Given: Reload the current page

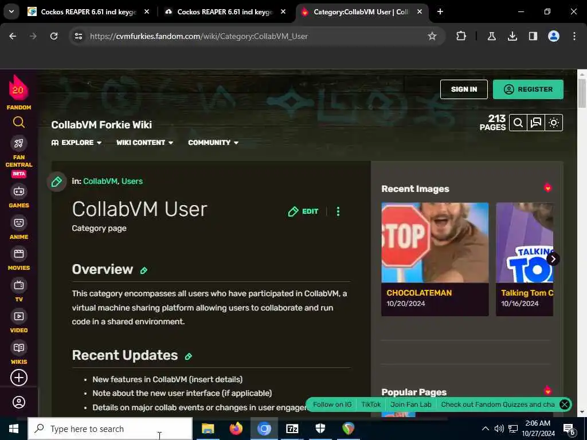Looking at the screenshot, I should tap(54, 36).
